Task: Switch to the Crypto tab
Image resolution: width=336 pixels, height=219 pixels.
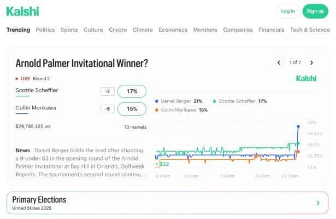Action: (117, 30)
